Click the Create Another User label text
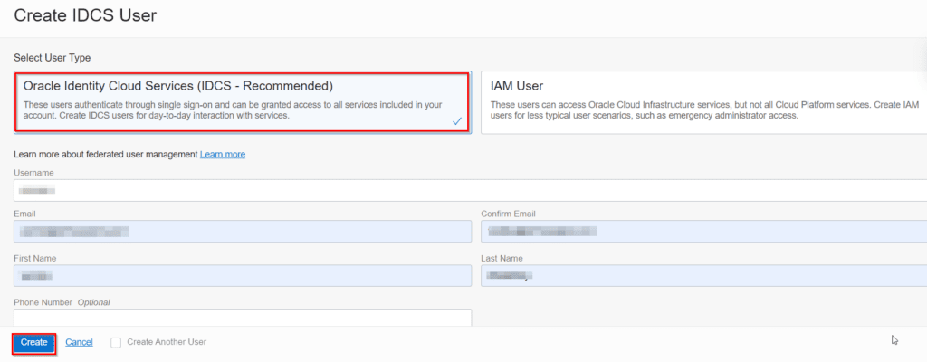 (x=167, y=342)
